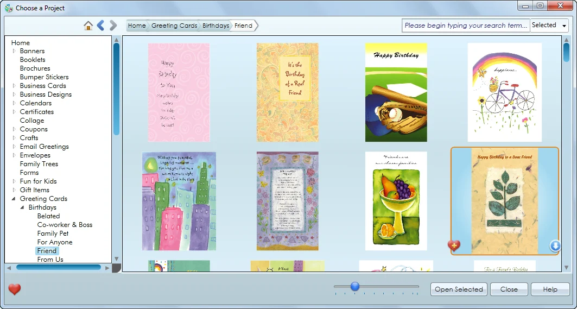The width and height of the screenshot is (577, 309).
Task: Expand the Business Cards node
Action: click(14, 85)
